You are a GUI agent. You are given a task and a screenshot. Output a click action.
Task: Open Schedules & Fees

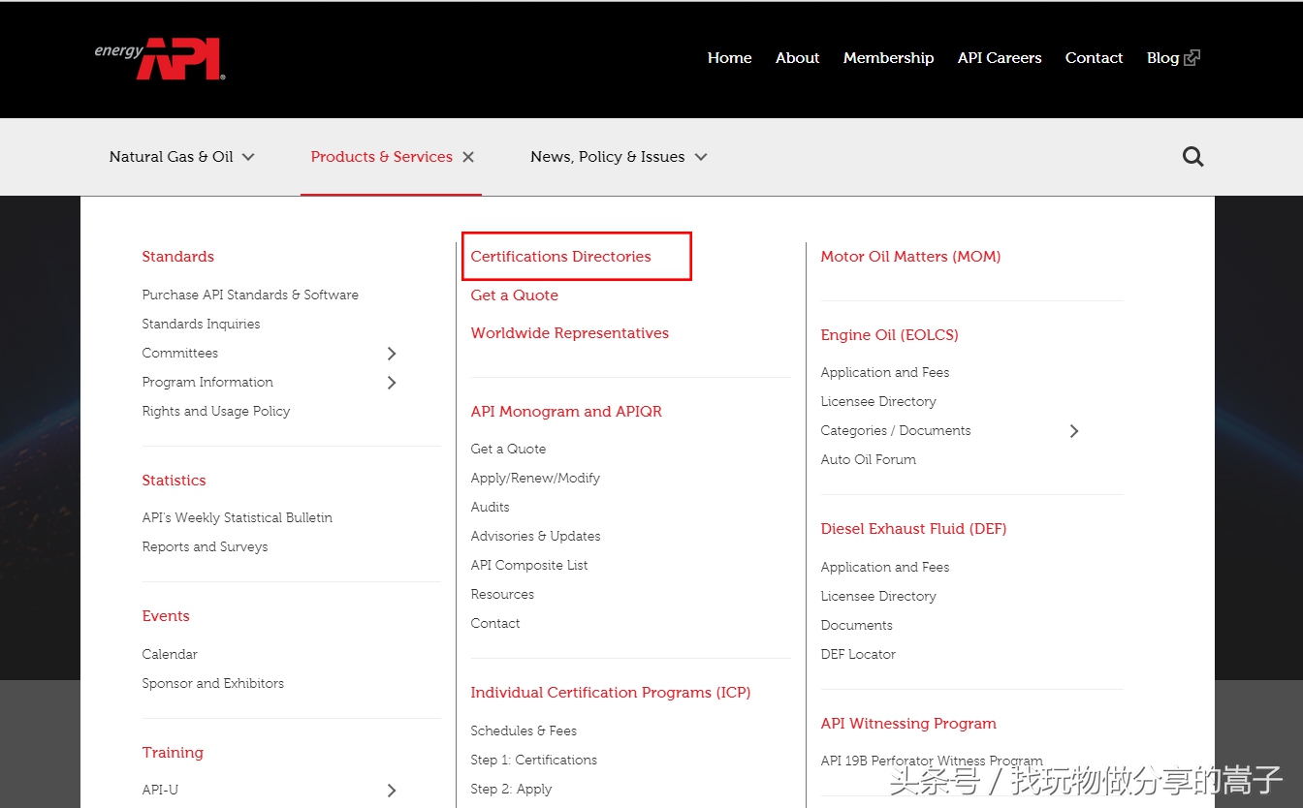(x=524, y=730)
